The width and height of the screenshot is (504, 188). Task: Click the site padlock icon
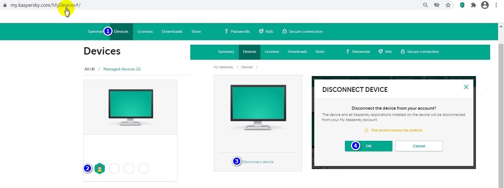5,5
